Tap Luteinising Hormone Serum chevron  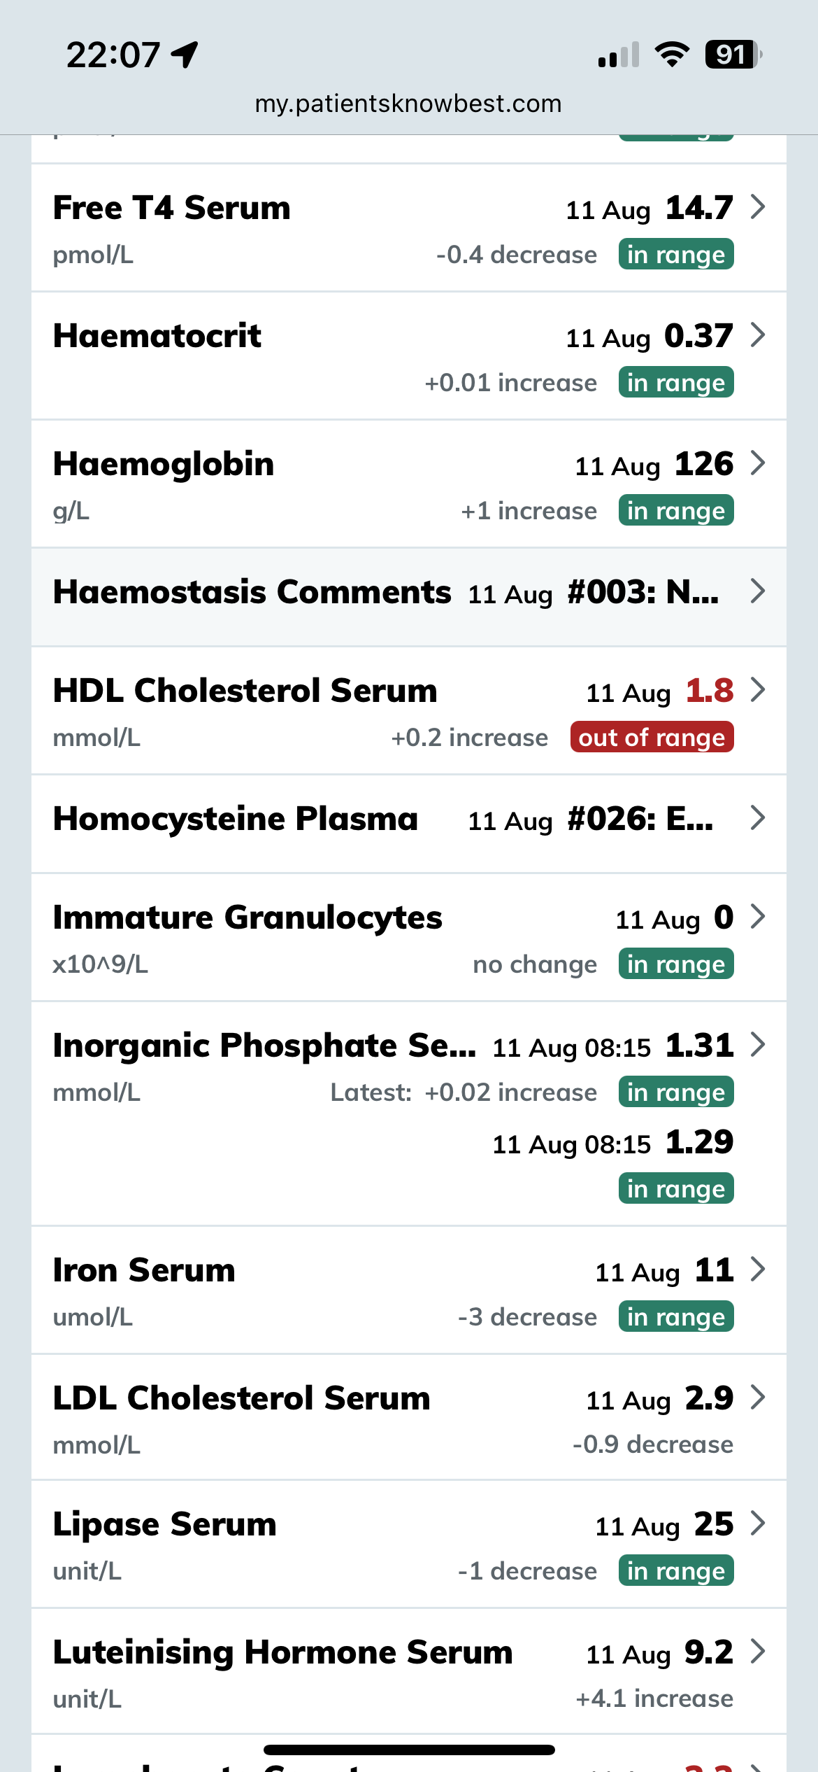[x=757, y=1651]
